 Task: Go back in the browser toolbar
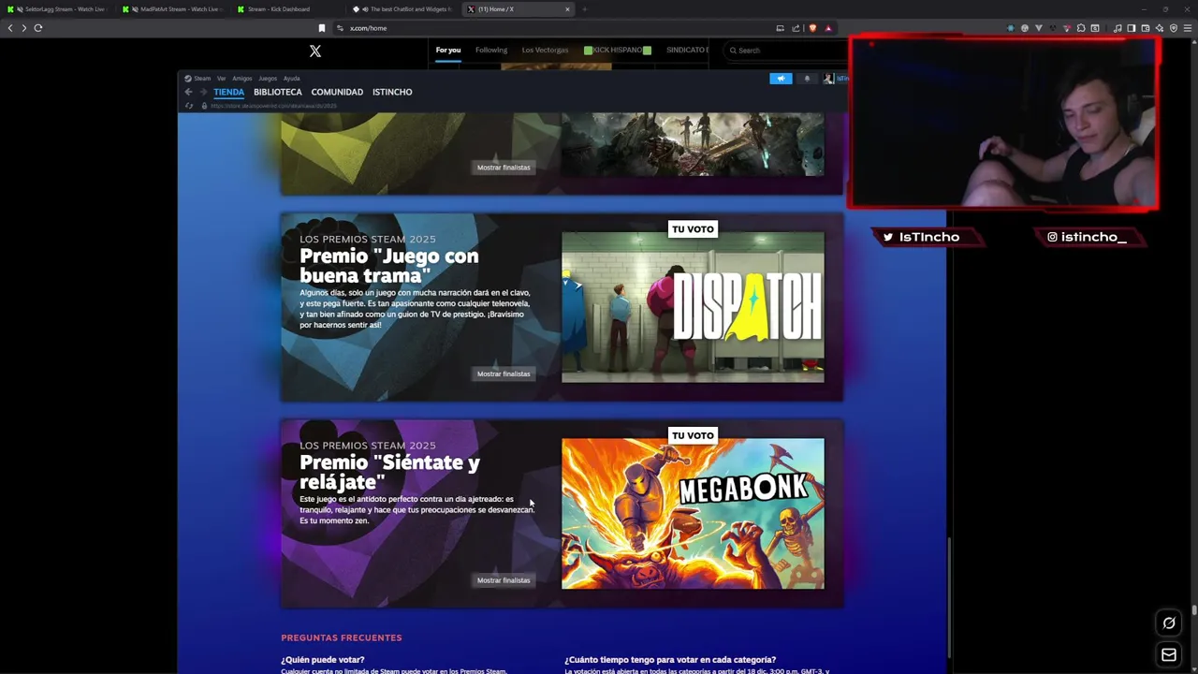tap(10, 28)
